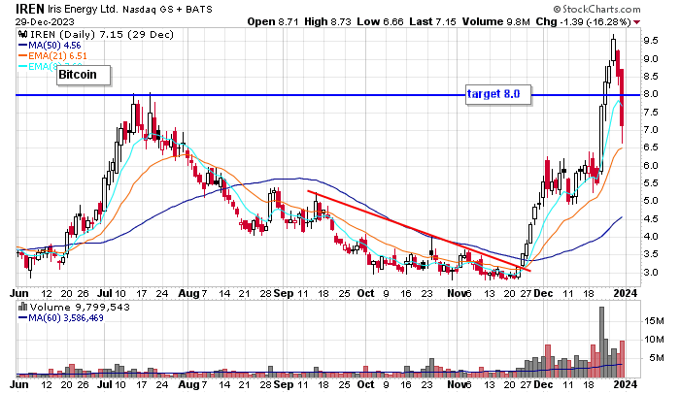Click the candlestick icon beside IREN (Daily)
The height and width of the screenshot is (393, 680).
pos(23,34)
